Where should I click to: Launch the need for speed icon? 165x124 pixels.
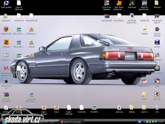[157, 69]
